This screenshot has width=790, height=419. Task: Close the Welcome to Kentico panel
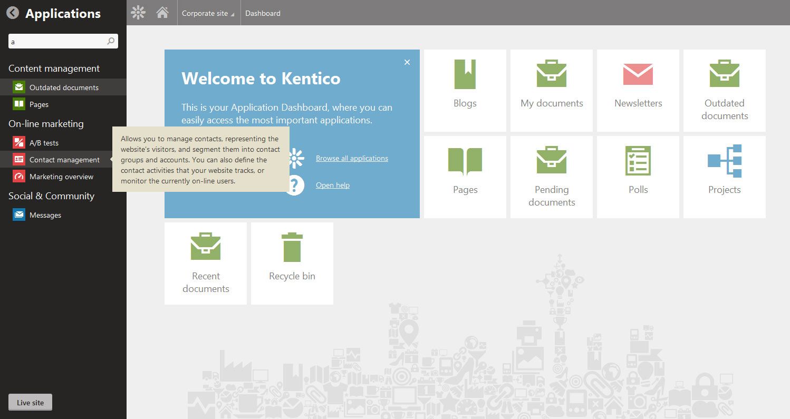point(407,62)
